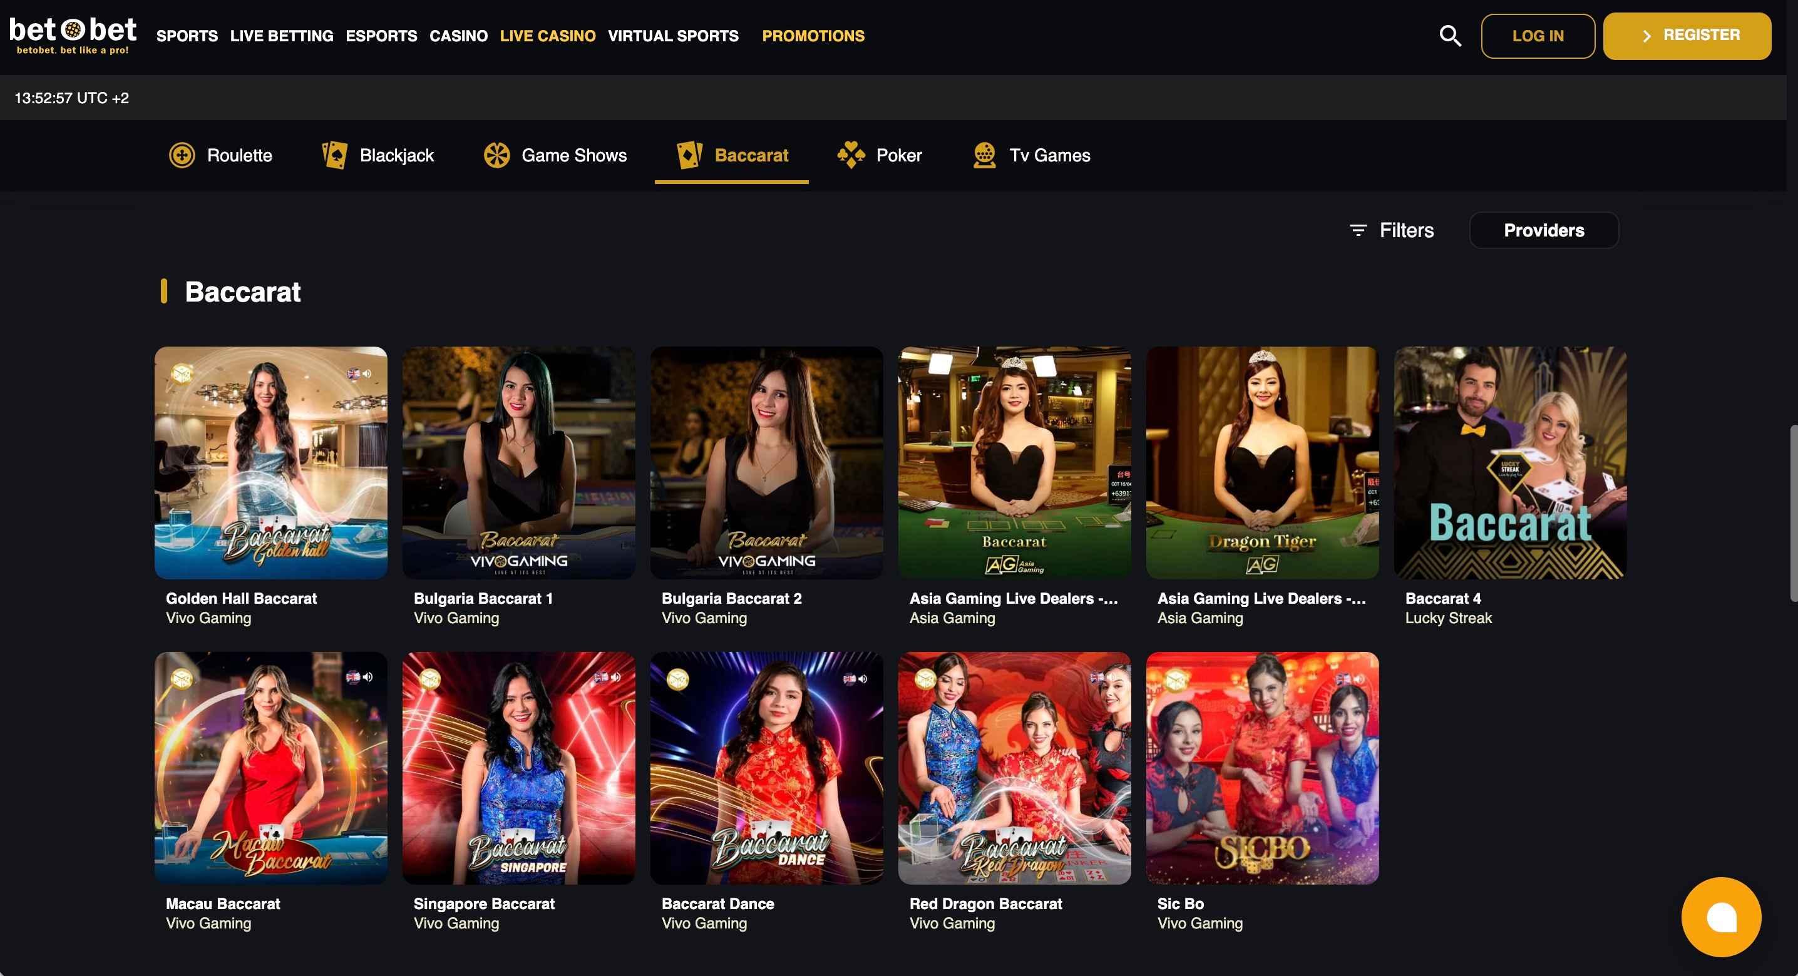This screenshot has height=976, width=1798.
Task: Open Bulgaria Baccarat 1 title link
Action: pos(483,598)
